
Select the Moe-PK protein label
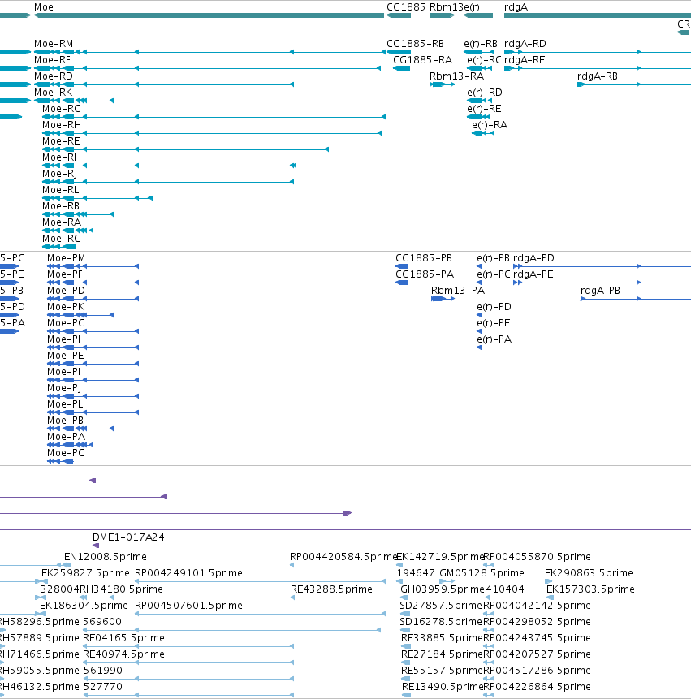click(66, 307)
